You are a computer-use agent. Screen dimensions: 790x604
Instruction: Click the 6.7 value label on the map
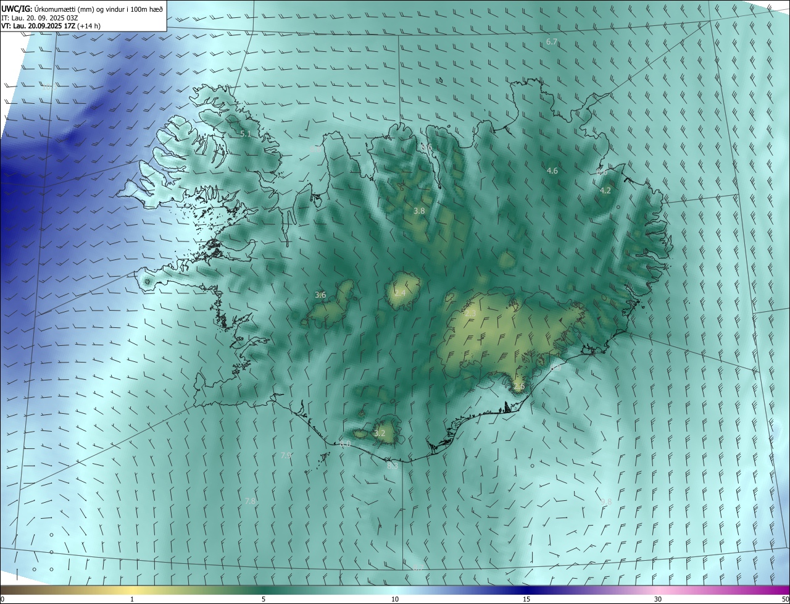click(x=552, y=42)
